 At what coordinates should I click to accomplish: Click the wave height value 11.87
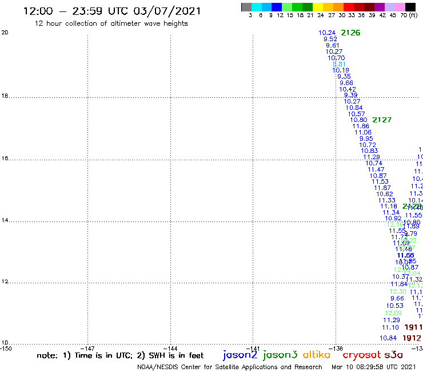pyautogui.click(x=382, y=188)
